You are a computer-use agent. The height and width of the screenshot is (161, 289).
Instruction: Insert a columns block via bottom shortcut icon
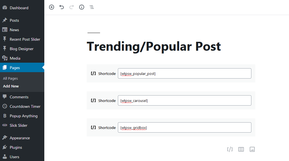pos(241,149)
